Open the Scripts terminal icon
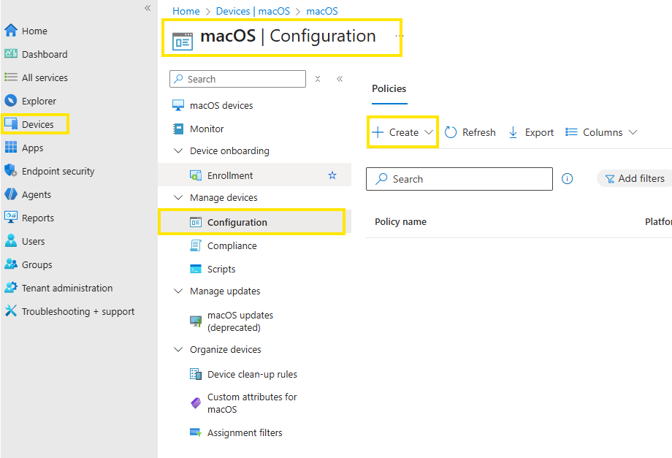 [196, 269]
